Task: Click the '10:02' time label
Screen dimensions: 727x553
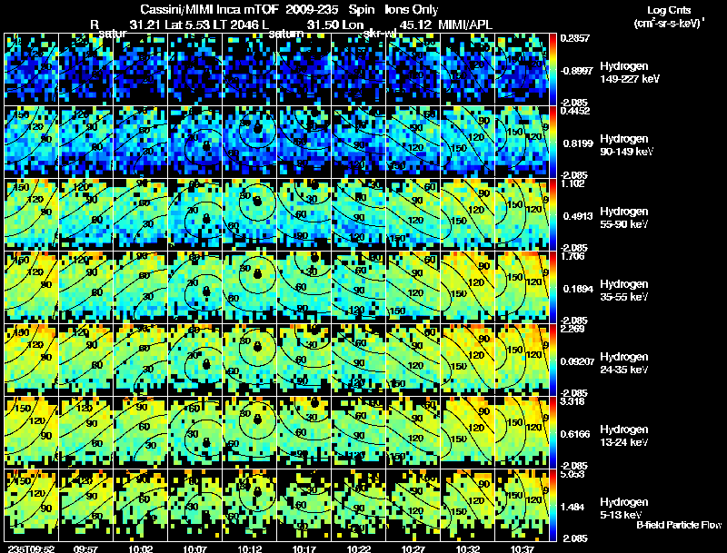Action: pyautogui.click(x=141, y=548)
